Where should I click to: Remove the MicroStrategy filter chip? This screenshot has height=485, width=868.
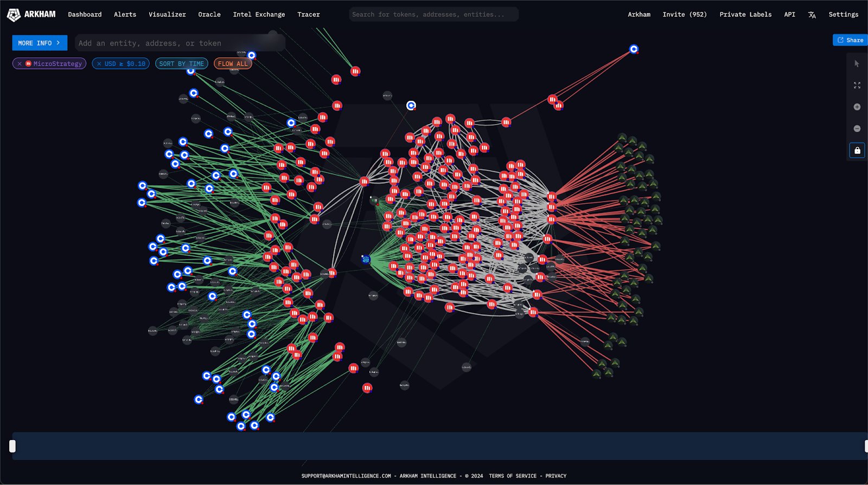point(20,64)
